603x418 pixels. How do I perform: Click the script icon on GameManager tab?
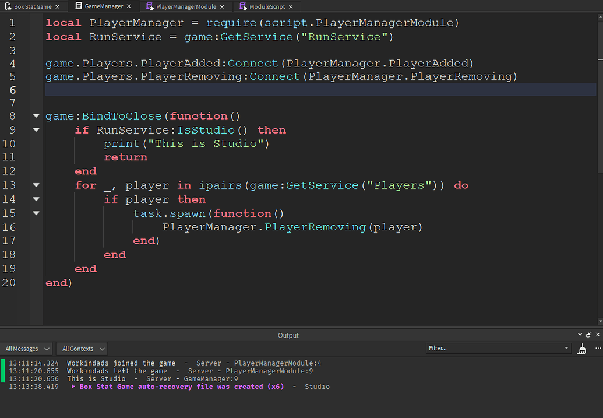pos(79,6)
